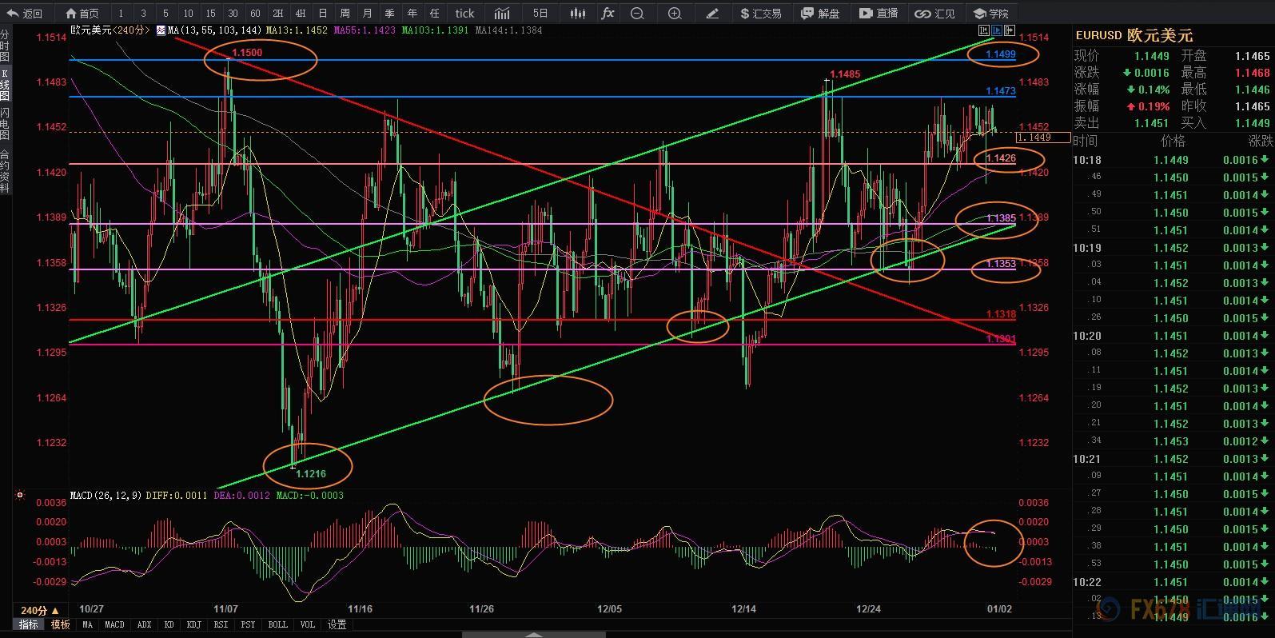Click 最高 value 1.1468
Image resolution: width=1275 pixels, height=638 pixels.
coord(1252,73)
